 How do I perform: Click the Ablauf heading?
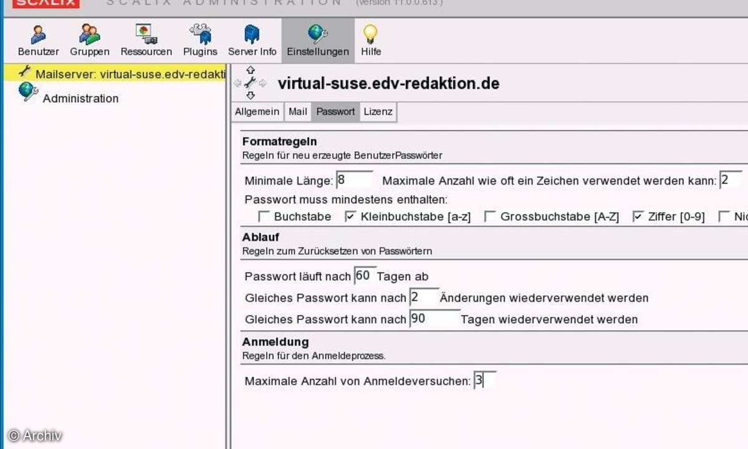tap(261, 237)
